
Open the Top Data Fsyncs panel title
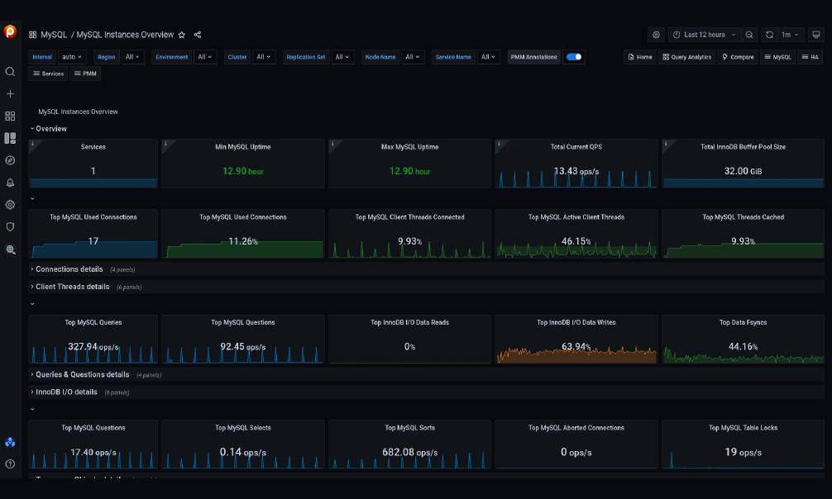pyautogui.click(x=743, y=322)
